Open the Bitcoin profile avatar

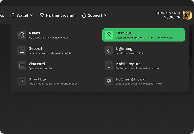pyautogui.click(x=187, y=15)
